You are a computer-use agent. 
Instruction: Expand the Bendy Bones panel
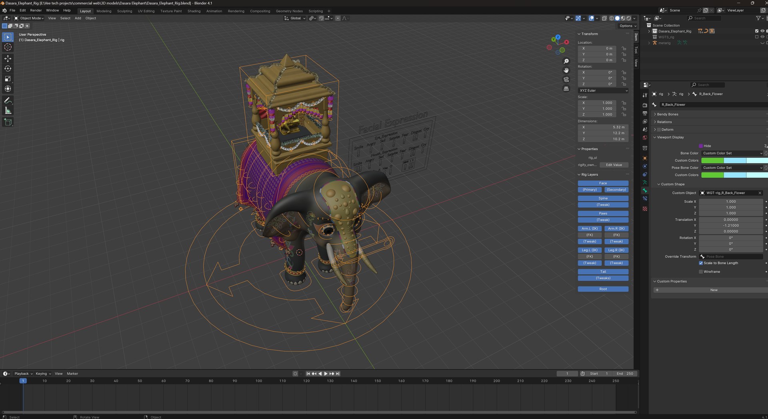click(x=668, y=114)
